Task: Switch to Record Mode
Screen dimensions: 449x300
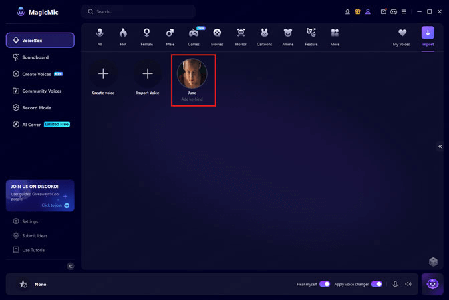Action: [x=32, y=108]
